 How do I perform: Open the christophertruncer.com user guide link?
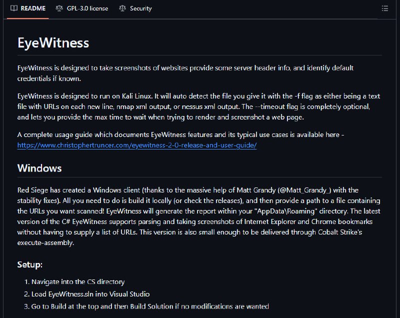point(137,145)
